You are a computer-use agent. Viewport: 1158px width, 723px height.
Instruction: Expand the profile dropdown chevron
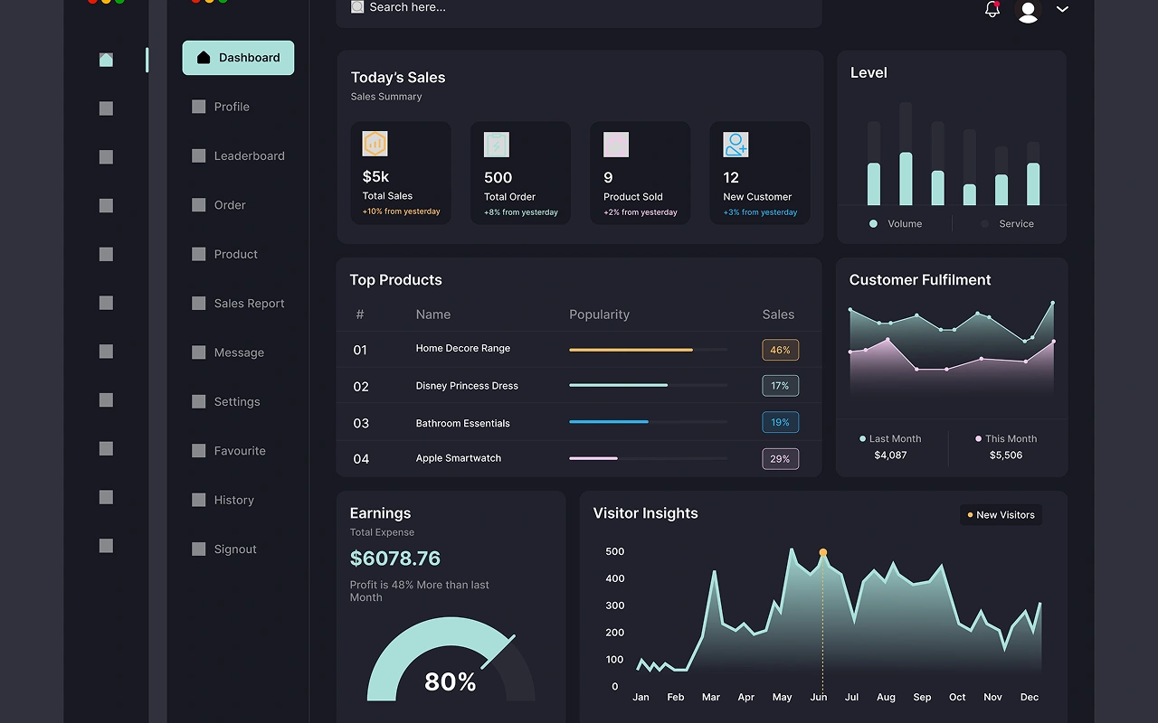pyautogui.click(x=1062, y=9)
